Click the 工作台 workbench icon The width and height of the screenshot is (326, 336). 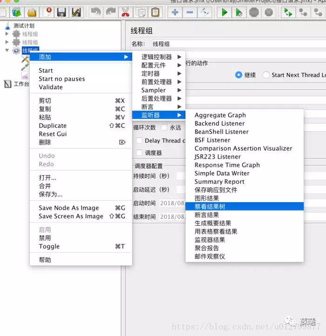8,84
